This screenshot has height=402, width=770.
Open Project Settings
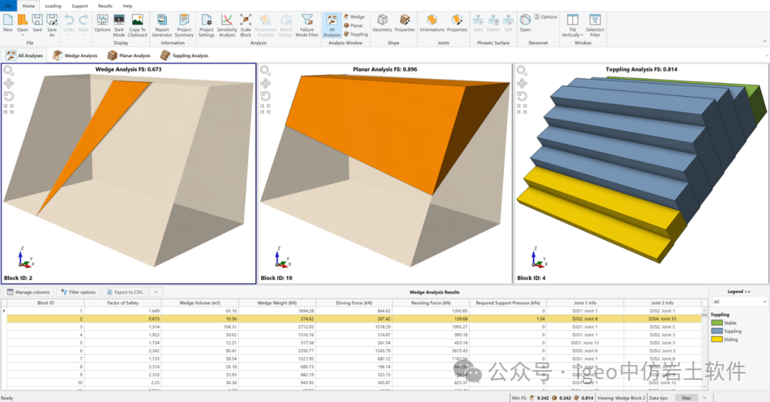(206, 26)
